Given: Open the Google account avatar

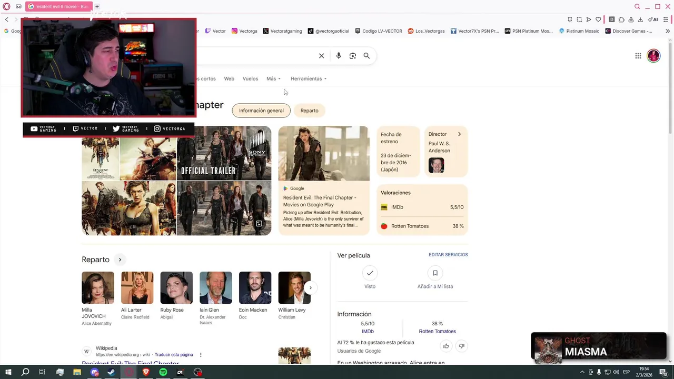Looking at the screenshot, I should pos(653,56).
